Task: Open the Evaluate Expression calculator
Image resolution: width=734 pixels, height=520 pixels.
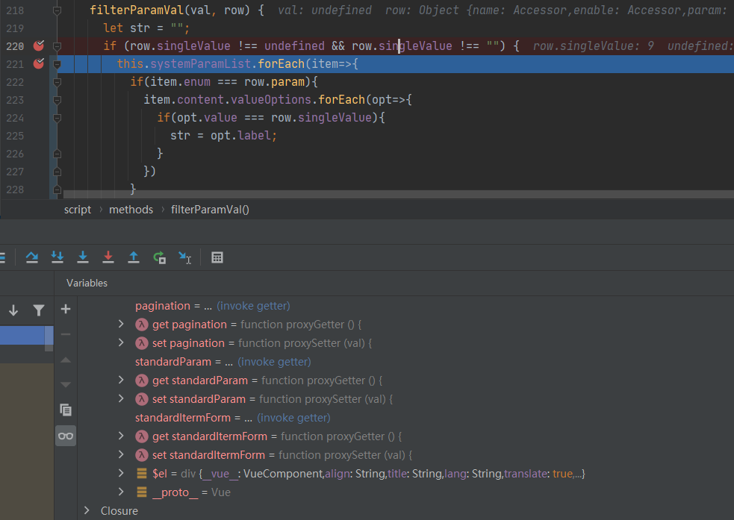Action: [217, 257]
